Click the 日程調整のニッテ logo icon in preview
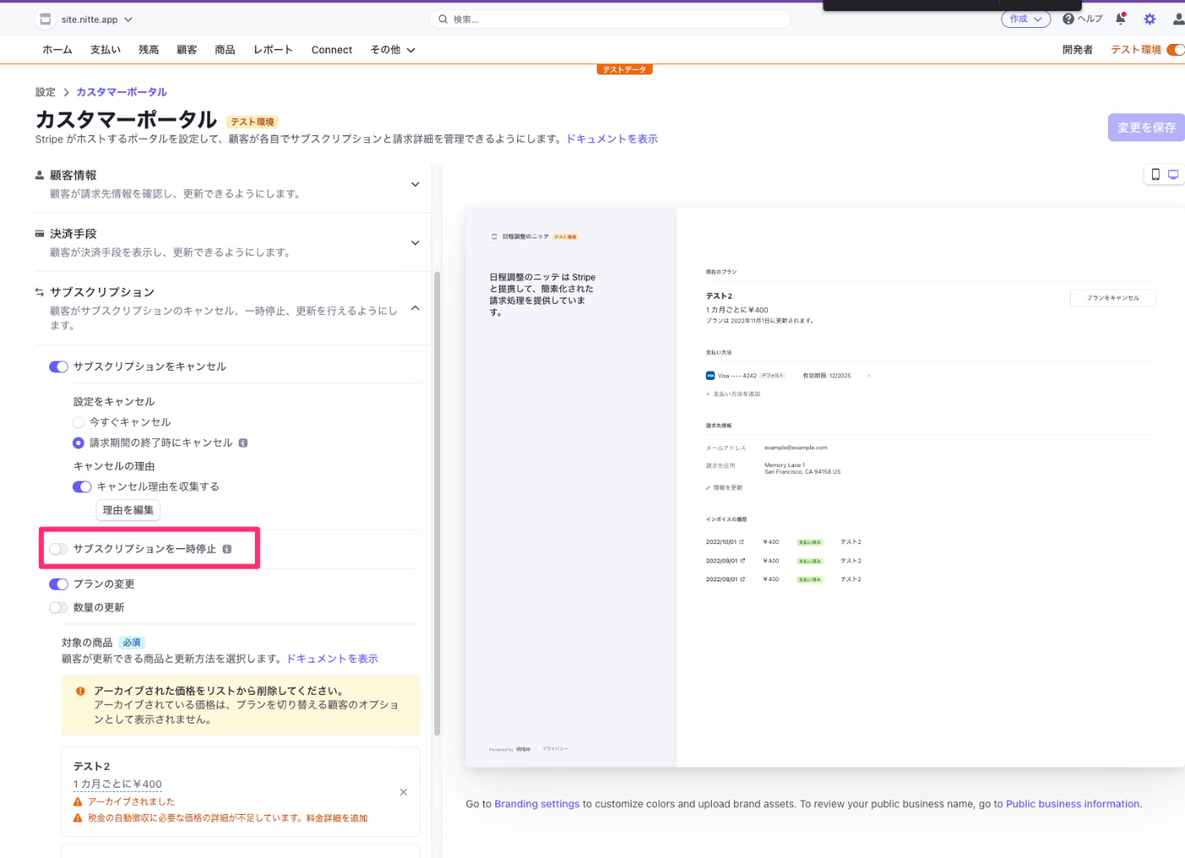 click(x=494, y=237)
